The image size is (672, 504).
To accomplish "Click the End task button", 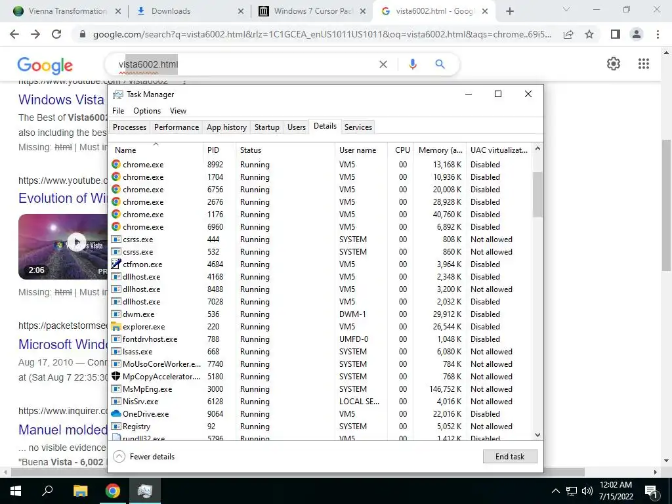I will pyautogui.click(x=509, y=457).
